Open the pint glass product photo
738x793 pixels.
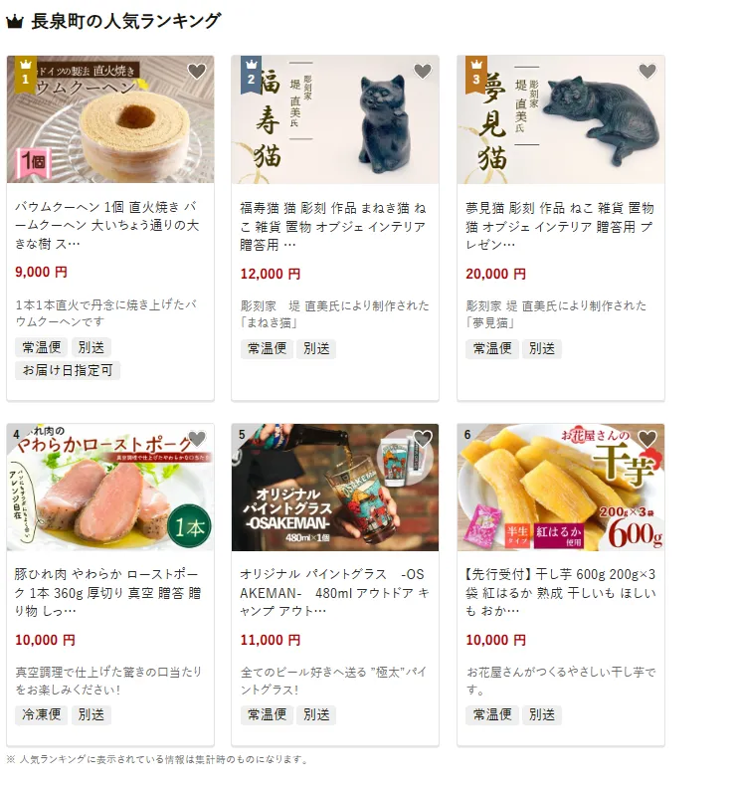(x=335, y=488)
